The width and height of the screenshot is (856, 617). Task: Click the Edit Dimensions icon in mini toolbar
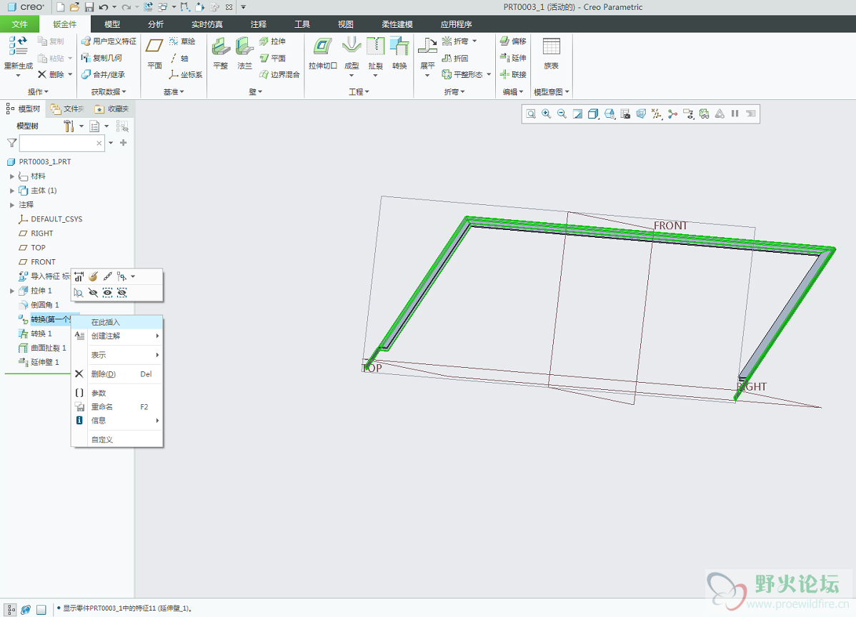tap(79, 276)
